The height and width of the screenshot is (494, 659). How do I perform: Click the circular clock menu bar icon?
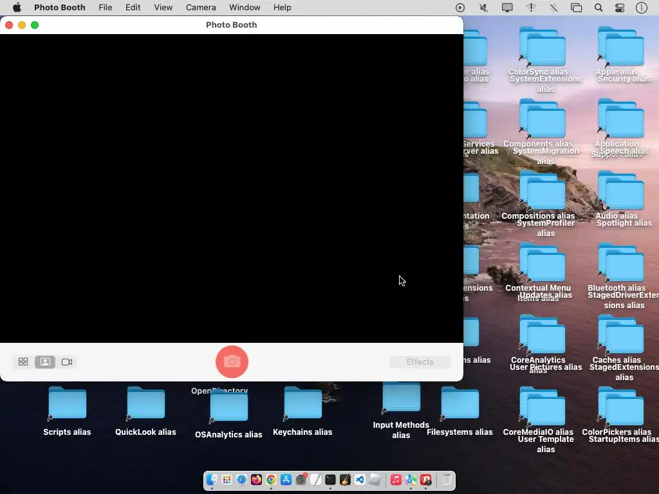click(642, 8)
